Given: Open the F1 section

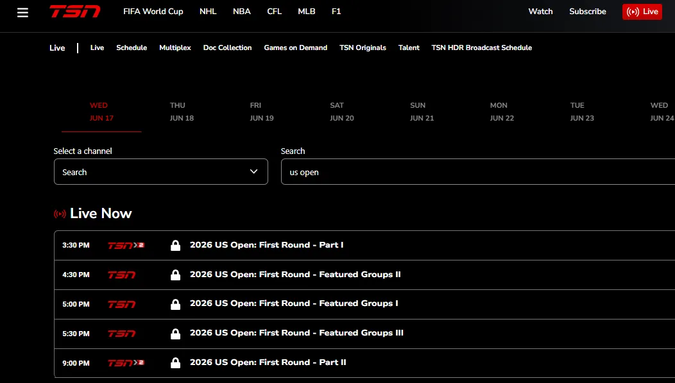Looking at the screenshot, I should 336,12.
